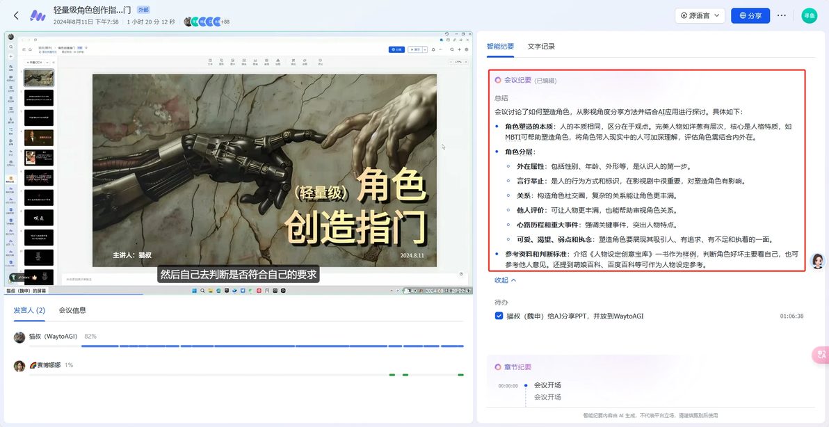
Task: Jump to chapter timestamp 00:00:00
Action: coord(508,386)
